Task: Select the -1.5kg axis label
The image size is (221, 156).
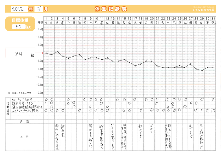Action: [39, 77]
